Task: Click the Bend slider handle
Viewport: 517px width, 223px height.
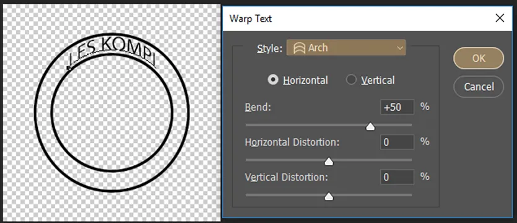Action: click(x=371, y=126)
